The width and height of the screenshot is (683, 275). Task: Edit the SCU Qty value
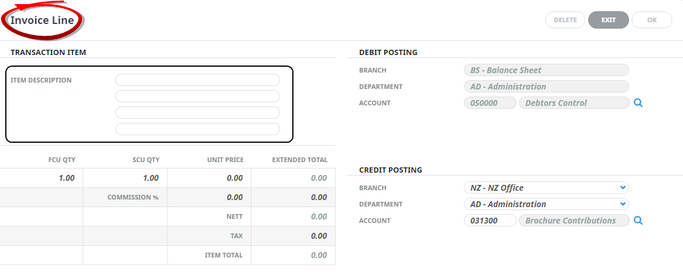(x=125, y=178)
